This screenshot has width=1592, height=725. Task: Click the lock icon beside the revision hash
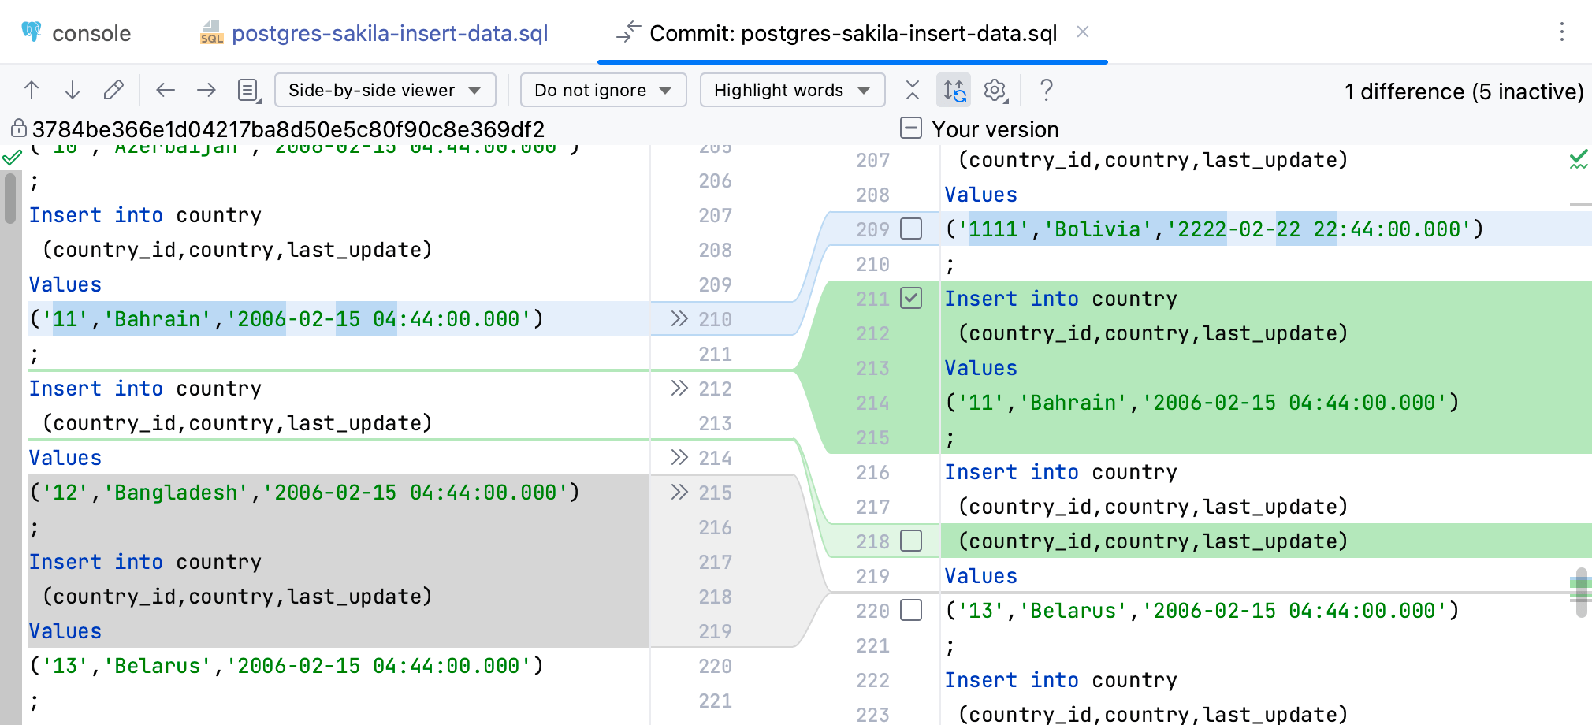click(x=17, y=128)
